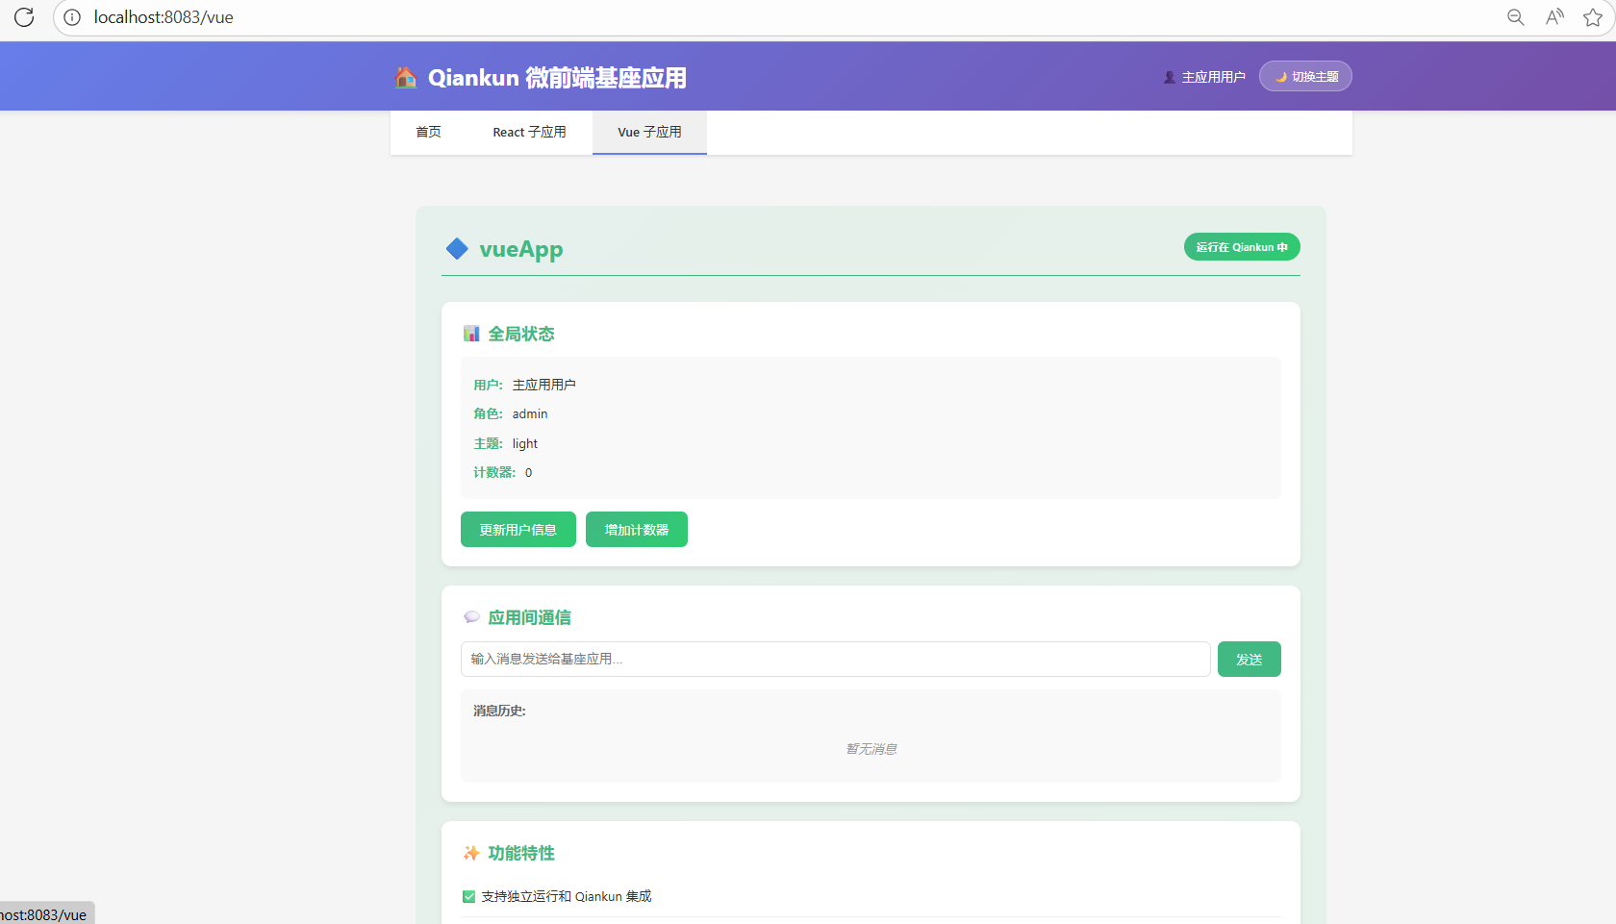Click the house icon beside Qiankun title
The width and height of the screenshot is (1616, 924).
[406, 77]
